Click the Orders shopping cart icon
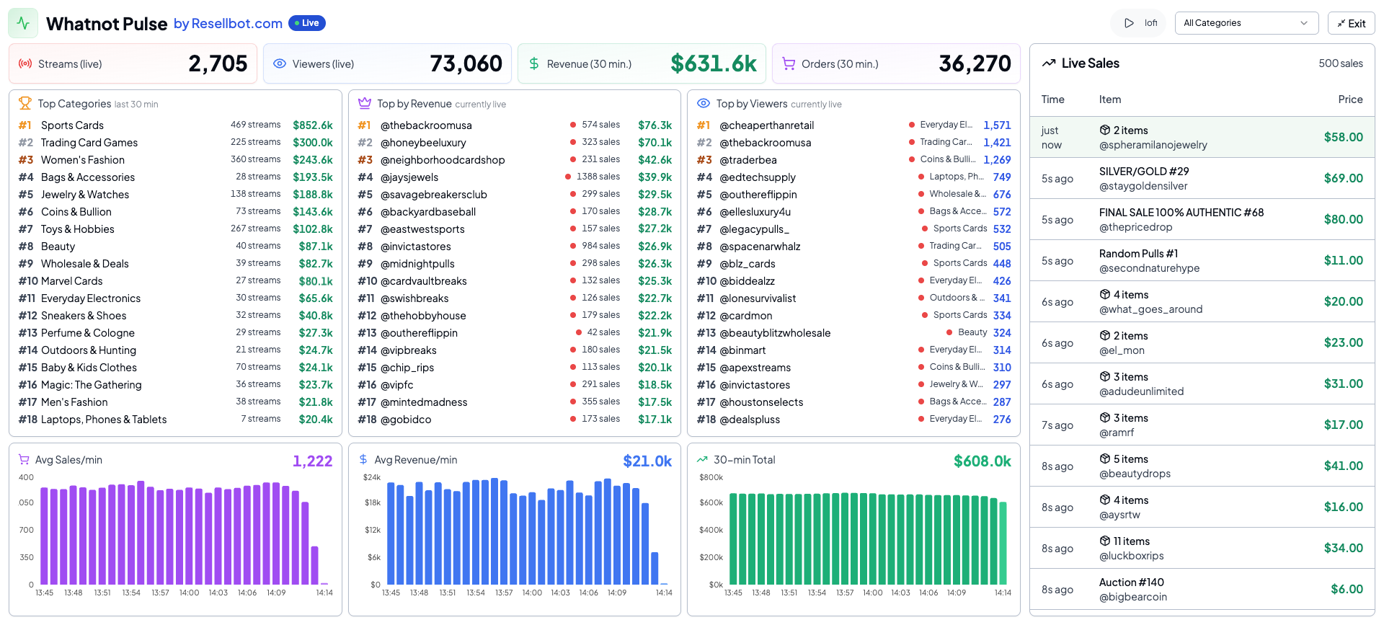 coord(789,63)
